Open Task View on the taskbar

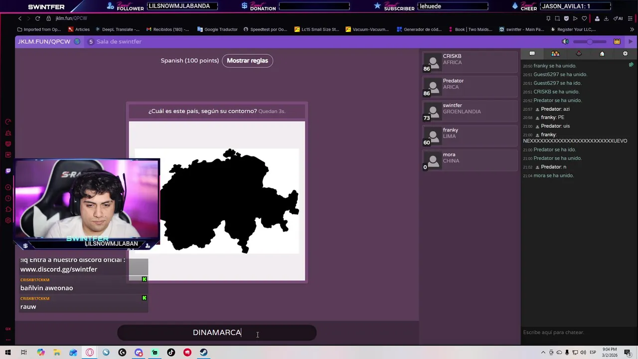tap(23, 352)
